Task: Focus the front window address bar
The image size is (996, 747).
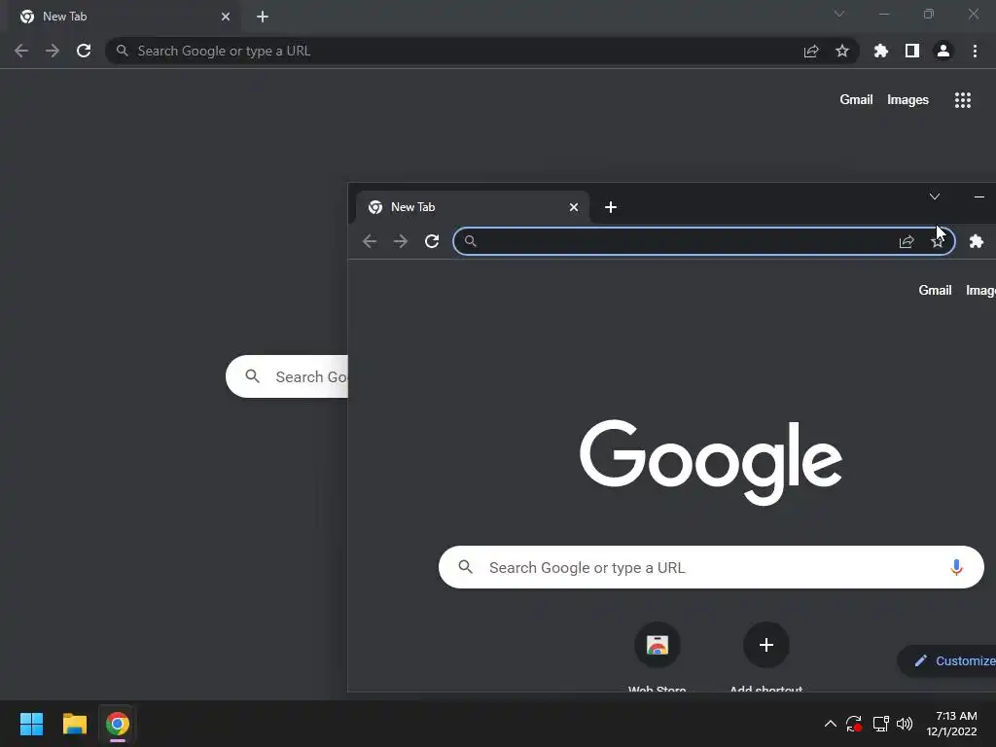Action: coord(704,241)
